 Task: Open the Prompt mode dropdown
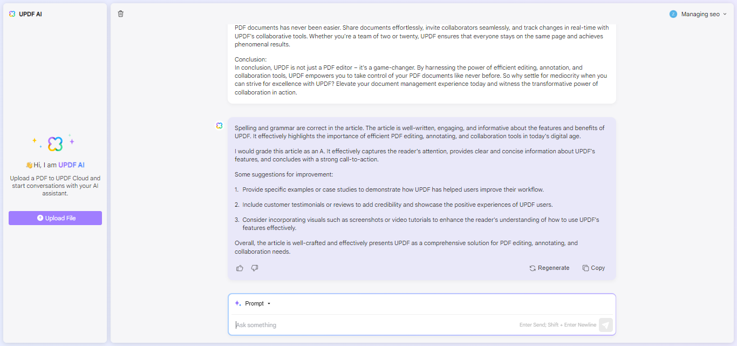[258, 303]
